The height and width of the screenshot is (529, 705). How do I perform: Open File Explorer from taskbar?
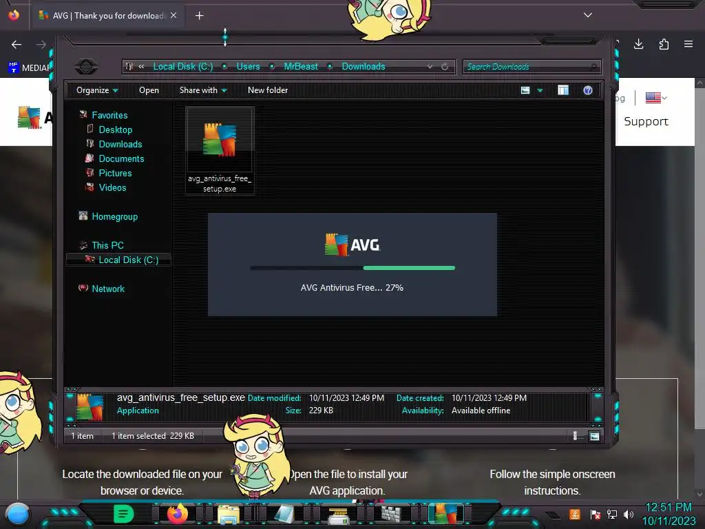tap(229, 514)
